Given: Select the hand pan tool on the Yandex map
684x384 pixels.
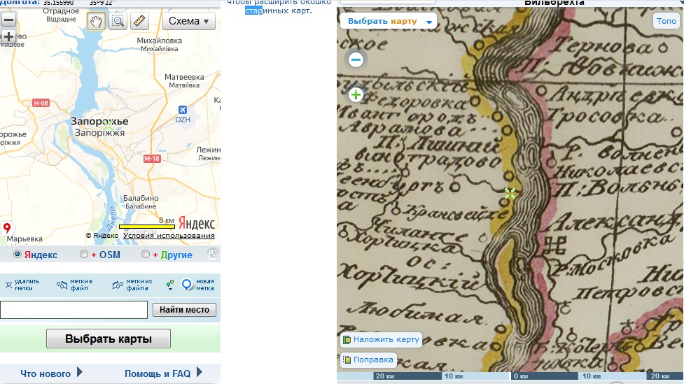Looking at the screenshot, I should 96,21.
